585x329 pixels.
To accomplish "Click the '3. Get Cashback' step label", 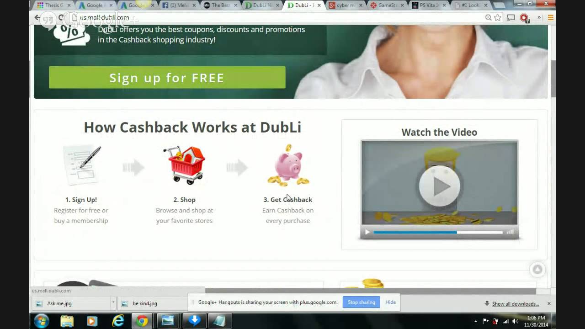I will (288, 200).
